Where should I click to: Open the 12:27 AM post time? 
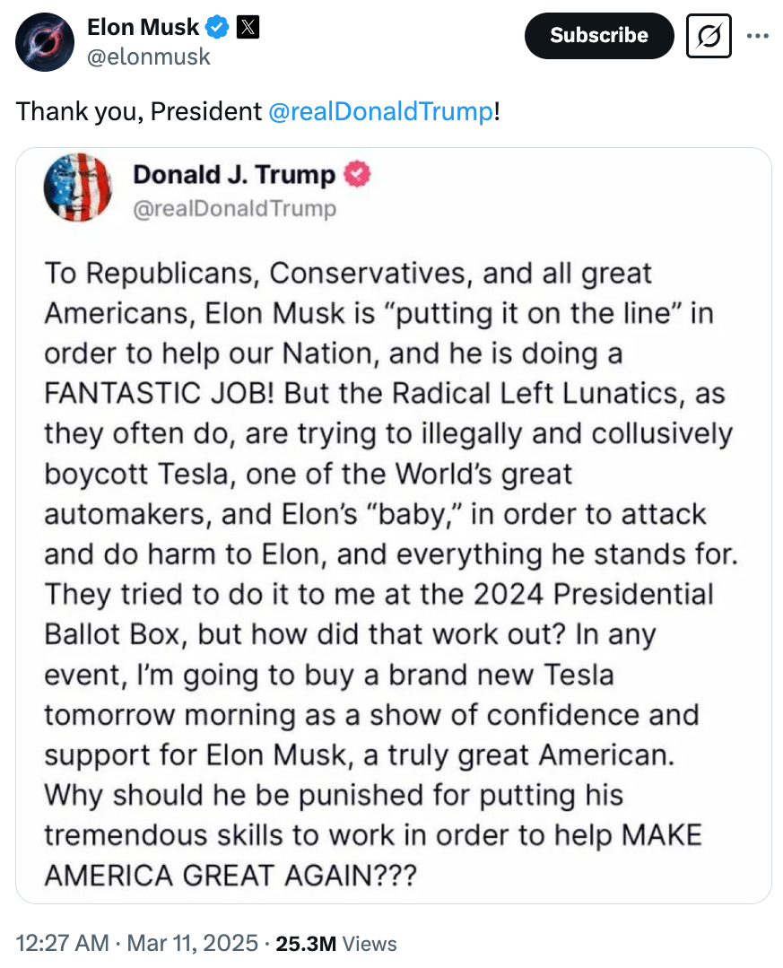click(x=62, y=943)
